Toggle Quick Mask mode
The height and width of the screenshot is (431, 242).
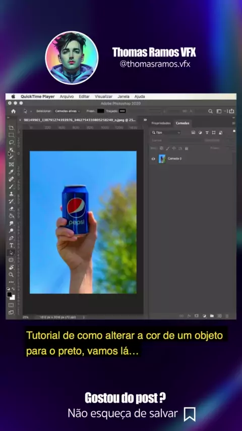[x=11, y=305]
